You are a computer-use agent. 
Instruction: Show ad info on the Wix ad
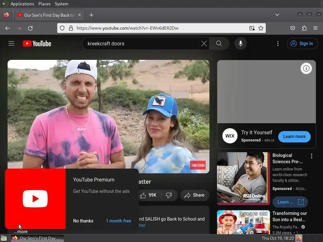(x=306, y=68)
